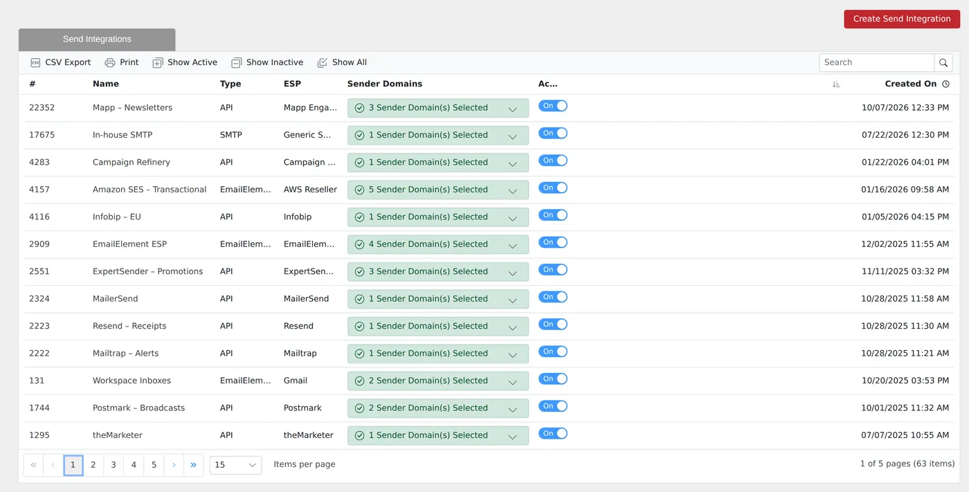This screenshot has width=969, height=492.
Task: Open sender domains dropdown for In-house SMTP
Action: [x=438, y=135]
